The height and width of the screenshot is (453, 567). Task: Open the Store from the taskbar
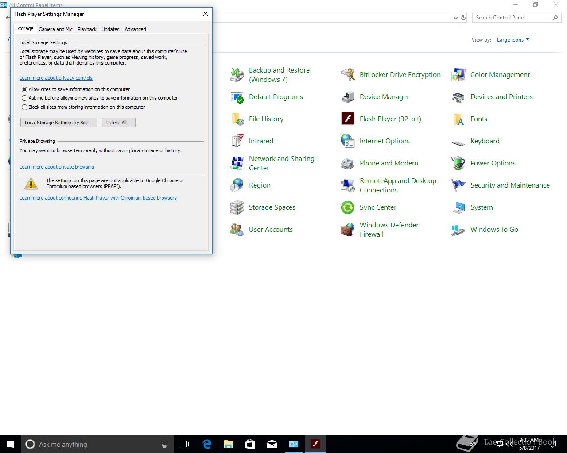250,444
